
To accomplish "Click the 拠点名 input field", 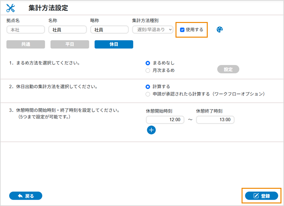I will [x=26, y=30].
